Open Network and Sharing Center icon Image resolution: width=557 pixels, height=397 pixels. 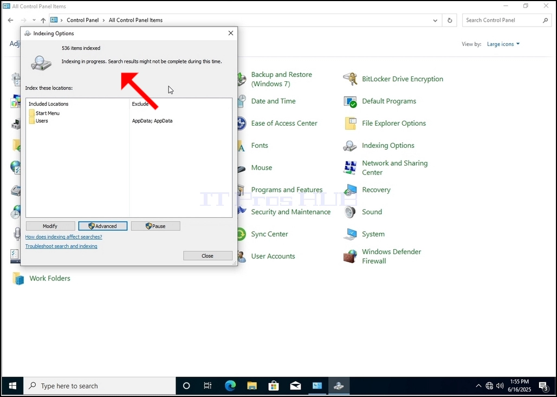[x=350, y=167]
